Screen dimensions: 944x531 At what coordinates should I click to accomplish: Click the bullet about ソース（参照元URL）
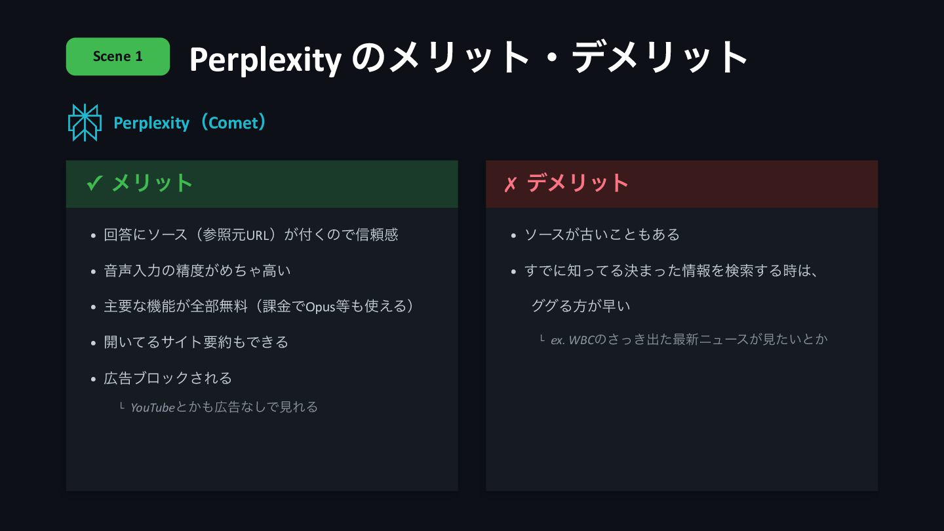tap(251, 235)
